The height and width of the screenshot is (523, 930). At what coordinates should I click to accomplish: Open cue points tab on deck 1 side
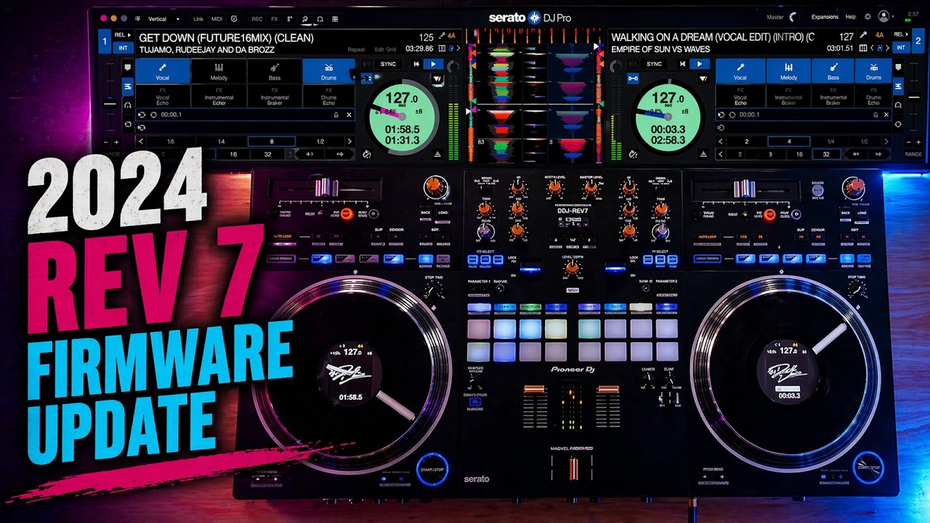pyautogui.click(x=127, y=68)
